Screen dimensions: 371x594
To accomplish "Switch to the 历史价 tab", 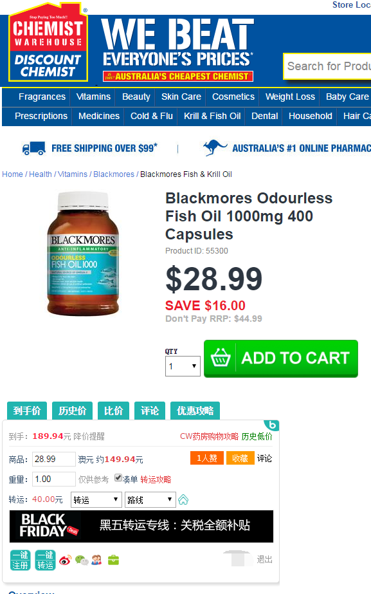I will pyautogui.click(x=72, y=411).
